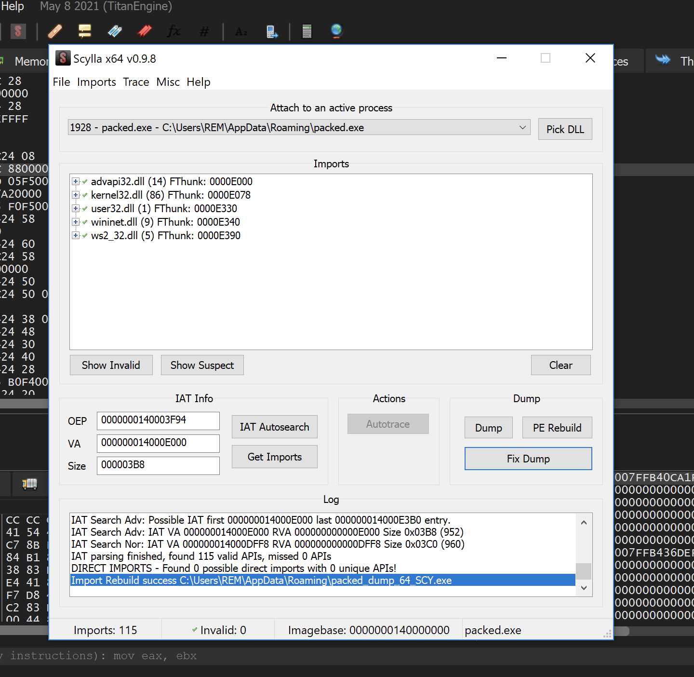Image resolution: width=694 pixels, height=677 pixels.
Task: Click the truck icon in x64dbg lower panel
Action: coord(29,484)
